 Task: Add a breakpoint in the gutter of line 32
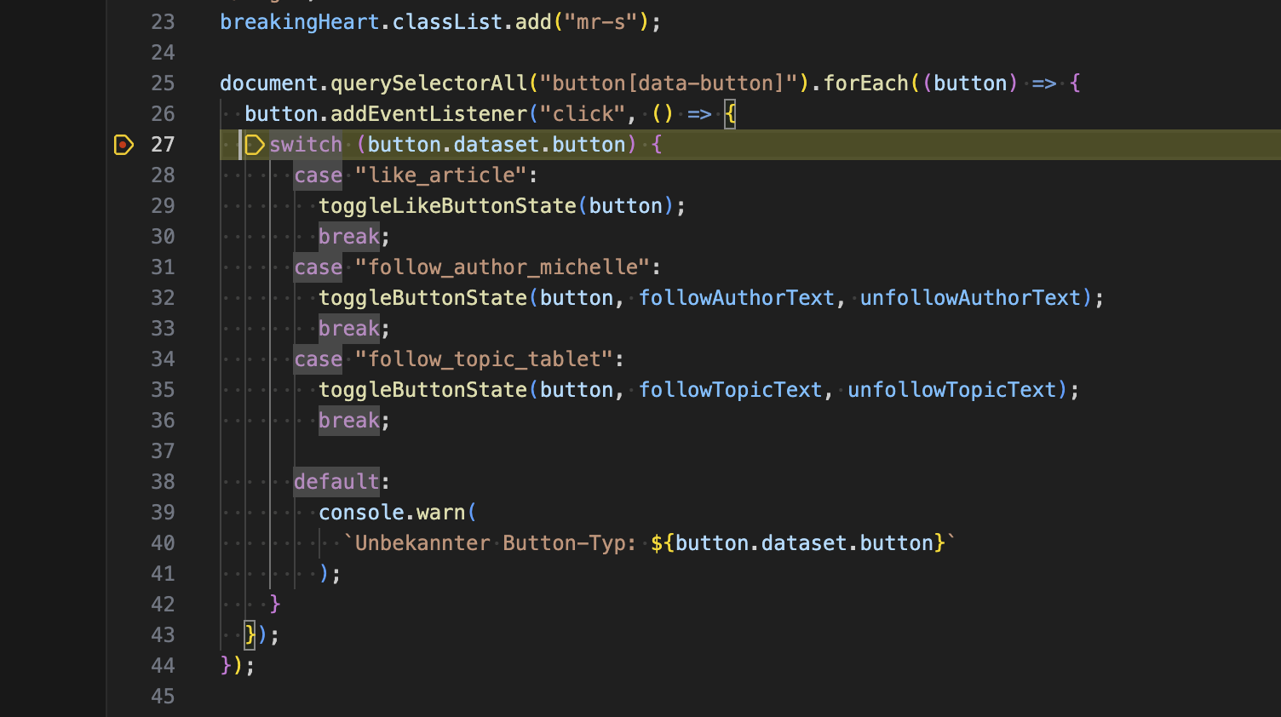[124, 297]
